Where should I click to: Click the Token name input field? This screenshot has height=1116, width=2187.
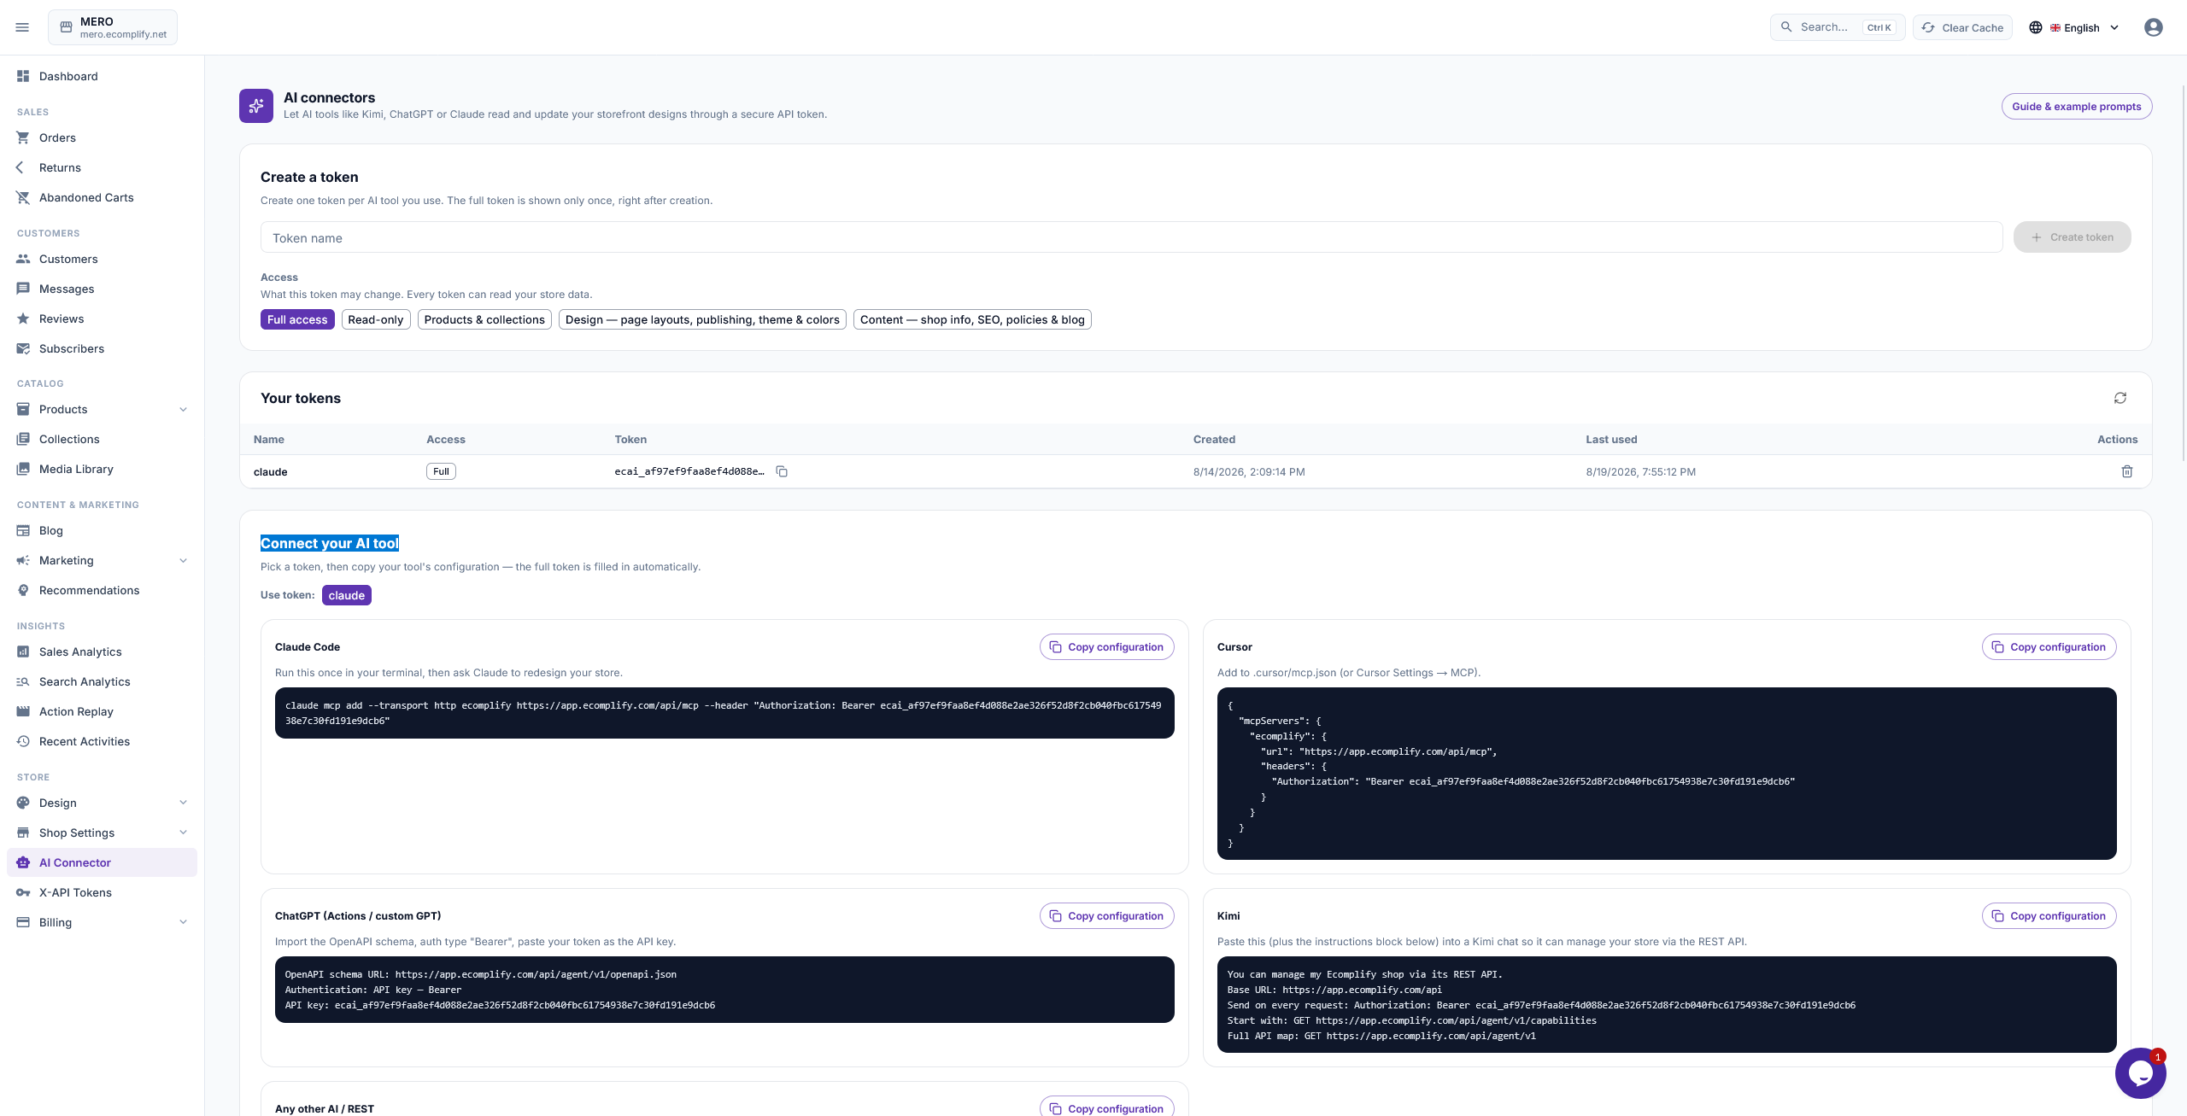[1131, 237]
